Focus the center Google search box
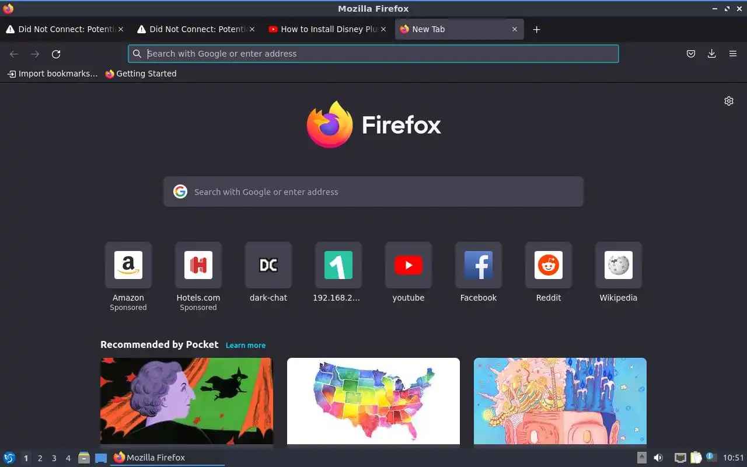The height and width of the screenshot is (467, 747). (x=373, y=191)
